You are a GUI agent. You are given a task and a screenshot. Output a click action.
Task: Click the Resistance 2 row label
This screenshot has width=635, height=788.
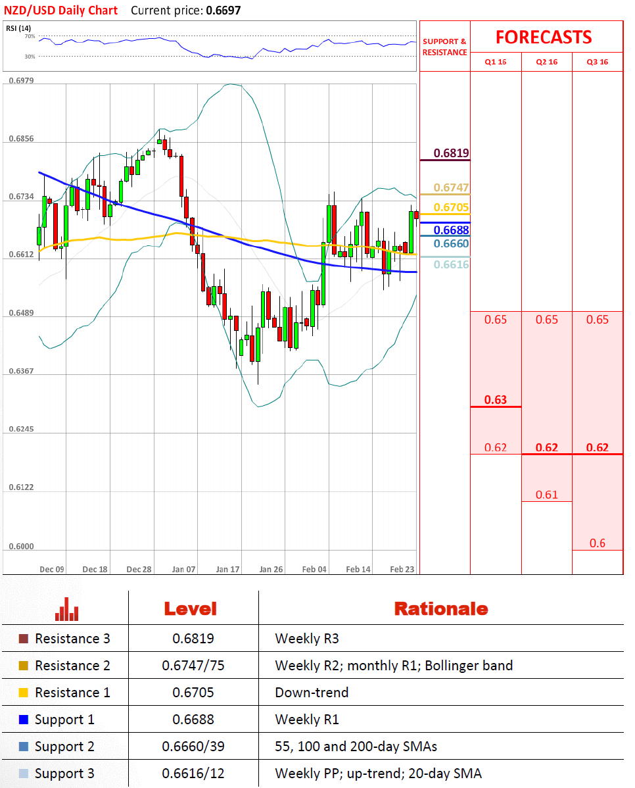pyautogui.click(x=72, y=666)
